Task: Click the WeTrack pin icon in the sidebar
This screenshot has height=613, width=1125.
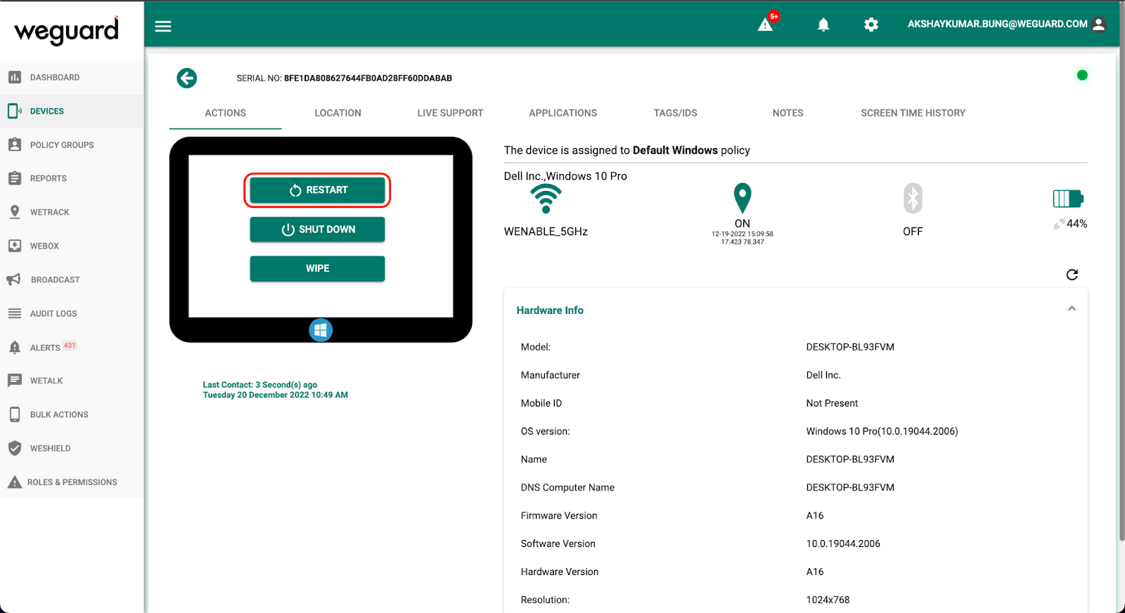Action: coord(15,212)
